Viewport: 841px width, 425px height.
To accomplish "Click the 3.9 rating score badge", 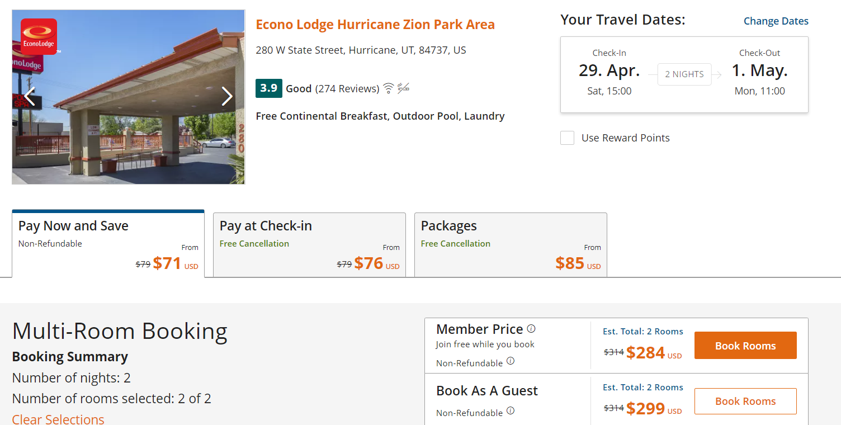I will (269, 88).
